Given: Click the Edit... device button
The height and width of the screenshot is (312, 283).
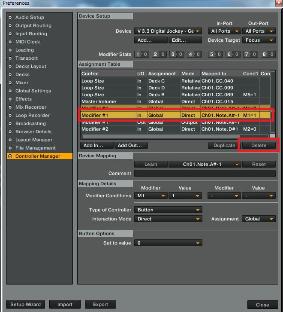Looking at the screenshot, I should (x=185, y=40).
